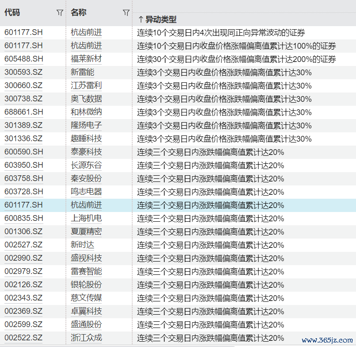
Task: Click the 名称 column header
Action: (79, 12)
